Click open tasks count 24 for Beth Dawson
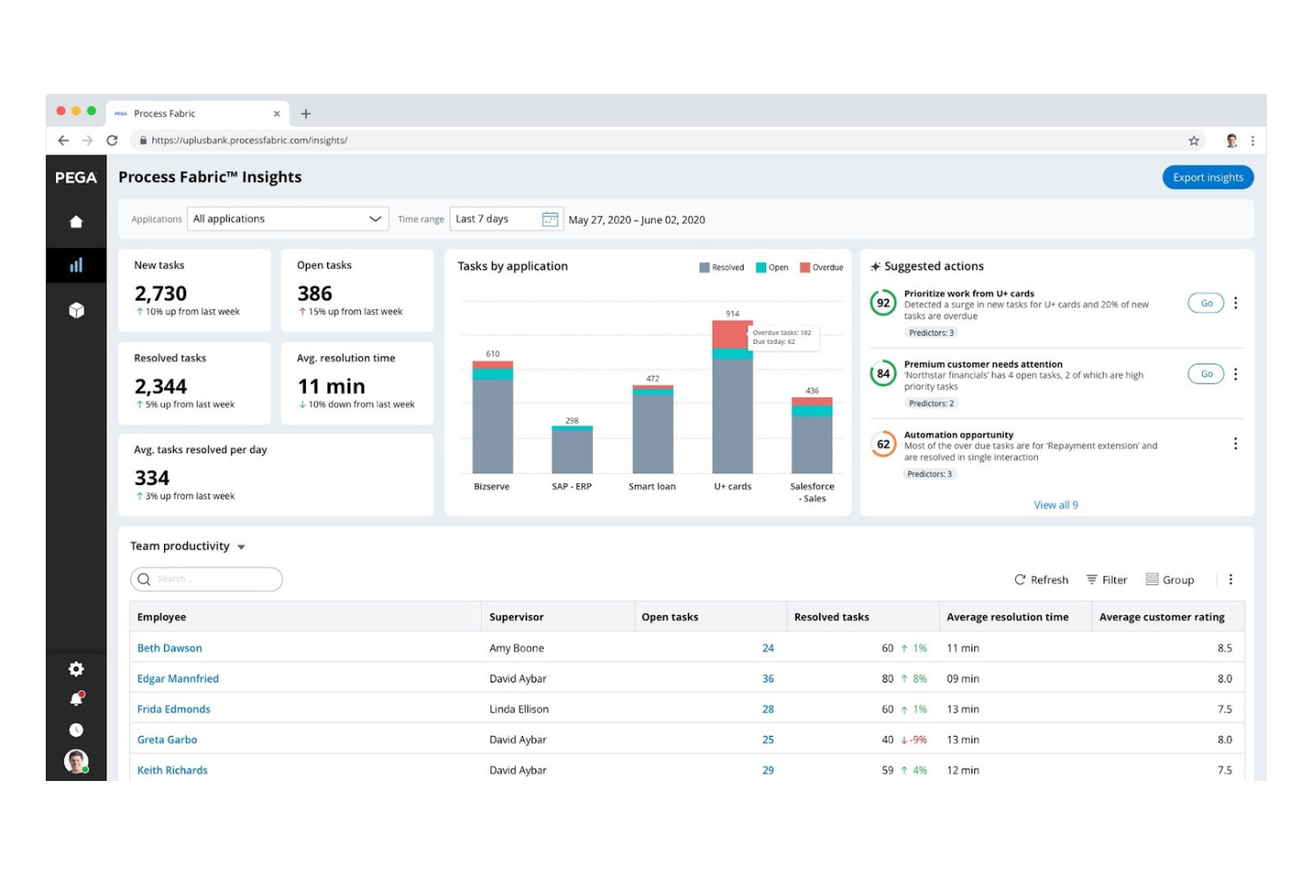The height and width of the screenshot is (875, 1312). pos(768,648)
